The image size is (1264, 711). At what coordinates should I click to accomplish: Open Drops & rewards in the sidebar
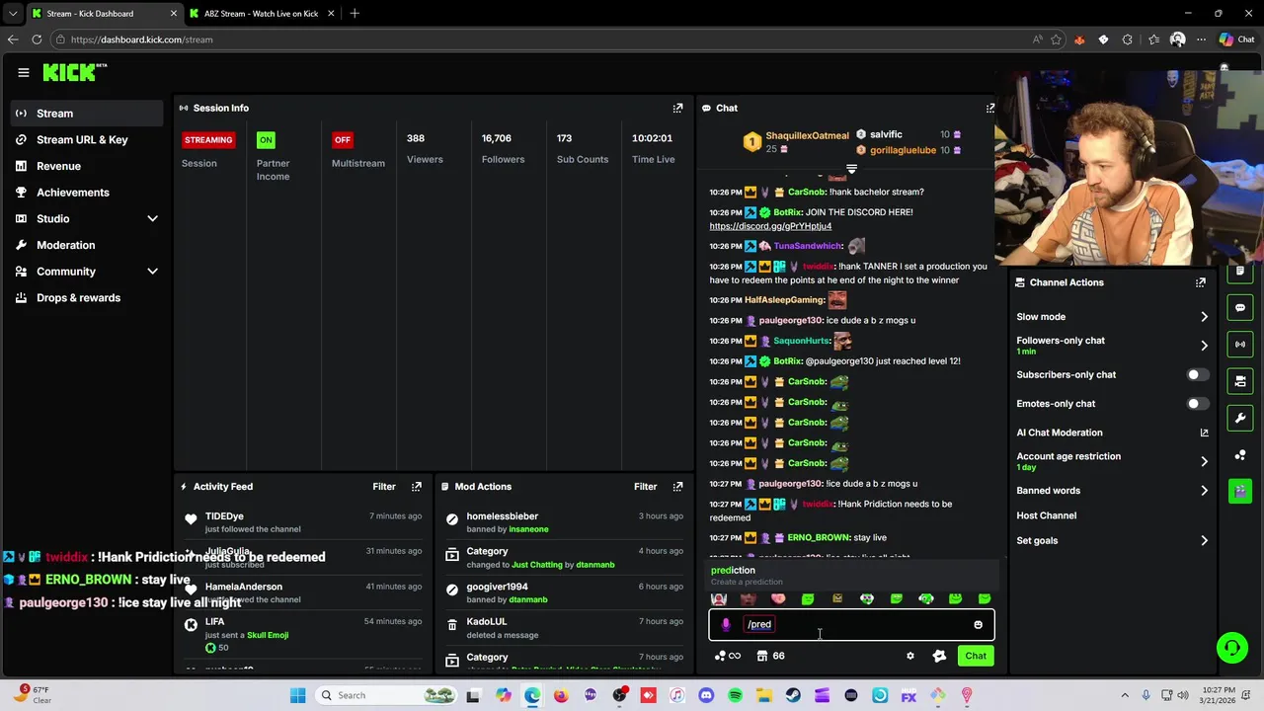(87, 298)
